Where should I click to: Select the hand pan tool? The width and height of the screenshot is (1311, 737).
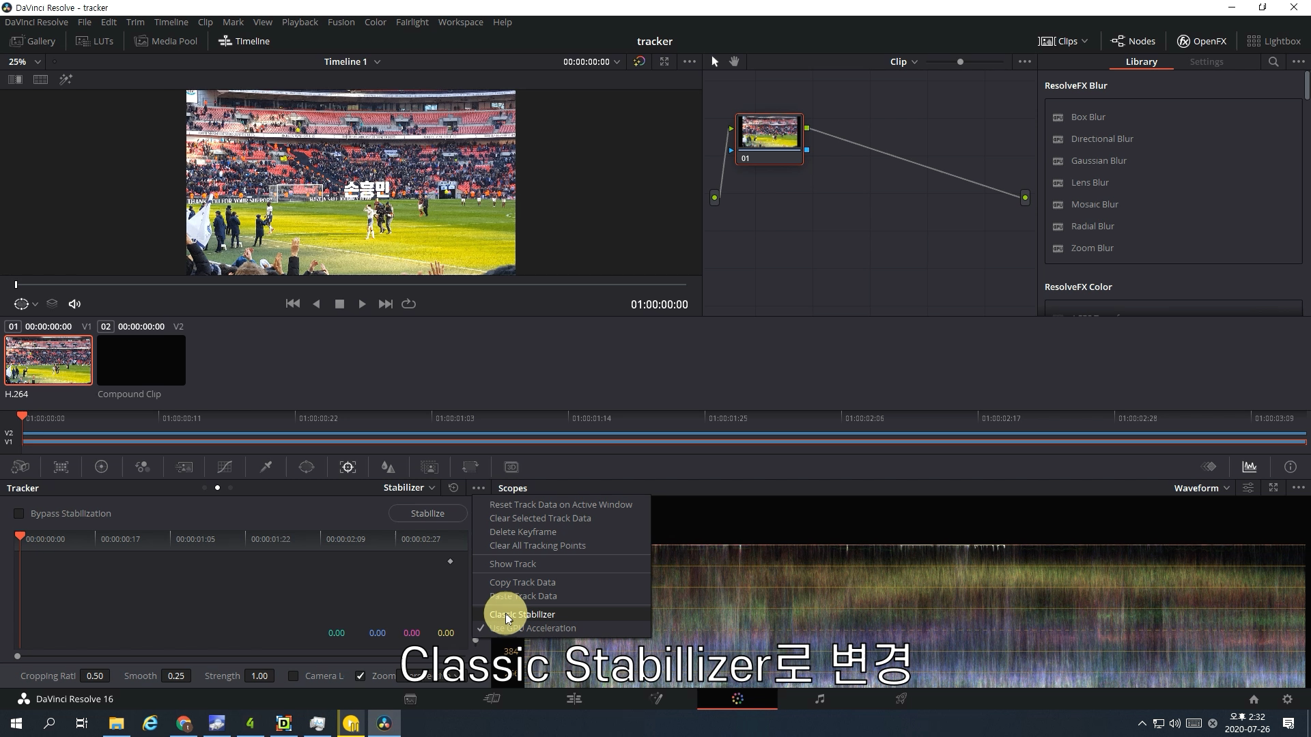[x=734, y=61]
